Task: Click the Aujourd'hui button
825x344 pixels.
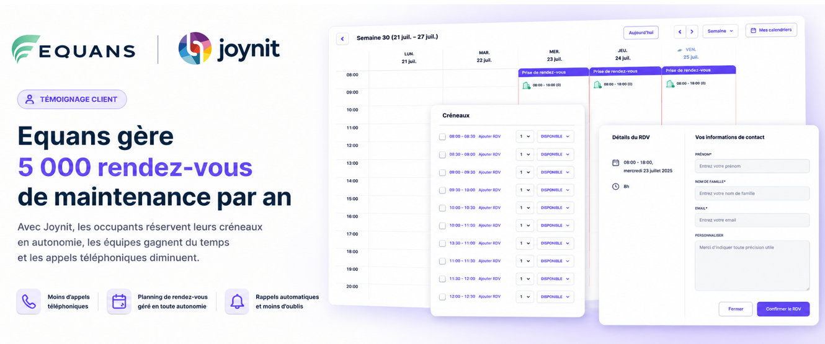Action: (641, 32)
